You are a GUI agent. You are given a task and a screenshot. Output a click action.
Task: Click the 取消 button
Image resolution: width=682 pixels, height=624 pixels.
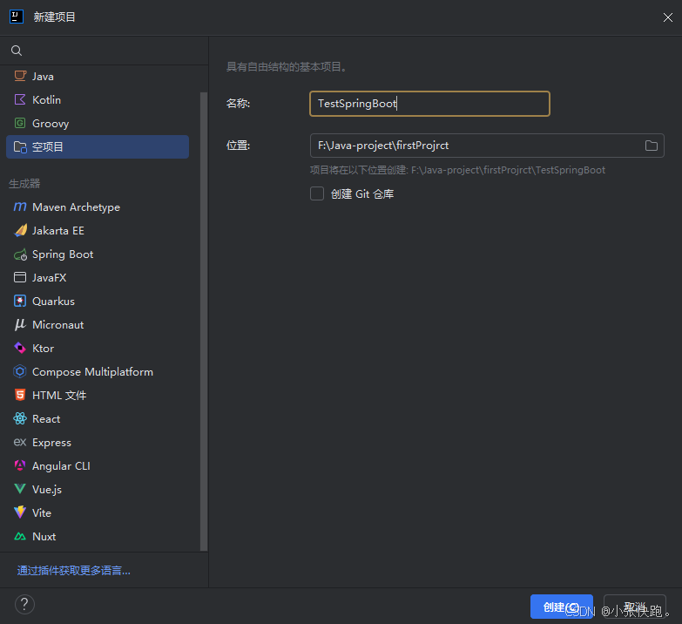[x=635, y=607]
